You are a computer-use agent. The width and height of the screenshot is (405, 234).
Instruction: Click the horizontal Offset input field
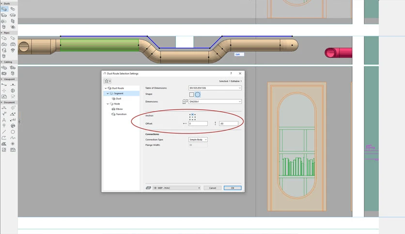point(198,124)
